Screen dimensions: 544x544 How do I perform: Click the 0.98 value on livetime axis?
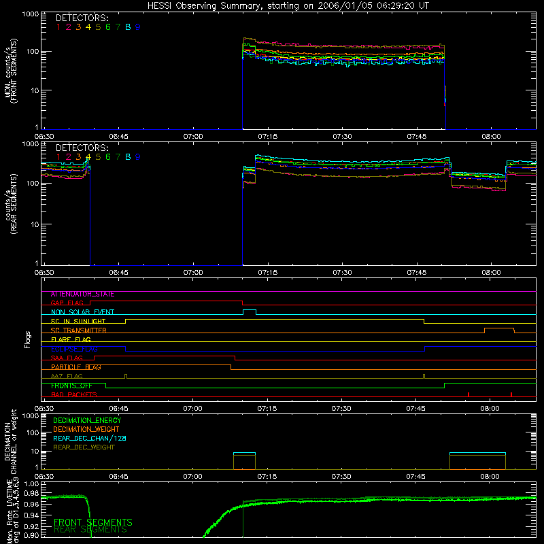pos(31,494)
